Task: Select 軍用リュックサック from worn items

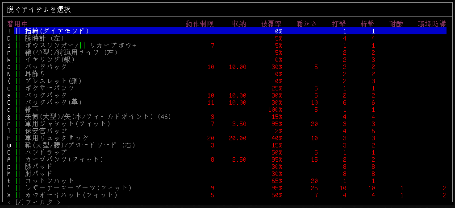Action: tap(57, 138)
